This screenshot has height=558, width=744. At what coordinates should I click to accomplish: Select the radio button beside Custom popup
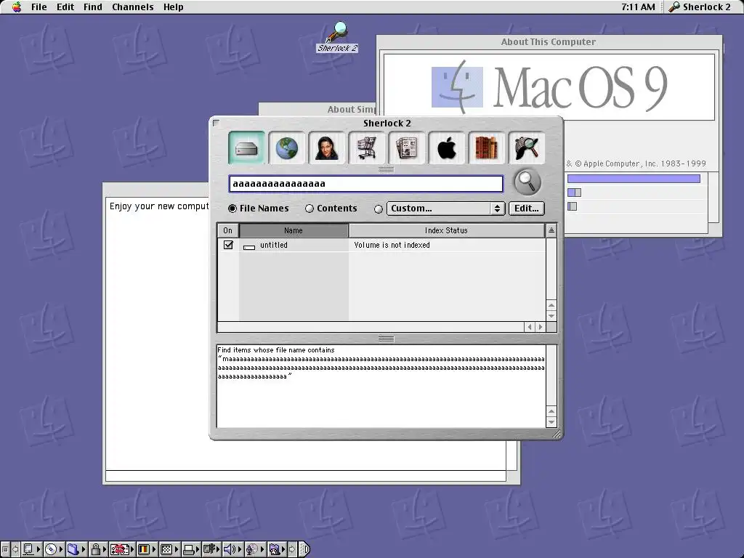378,209
